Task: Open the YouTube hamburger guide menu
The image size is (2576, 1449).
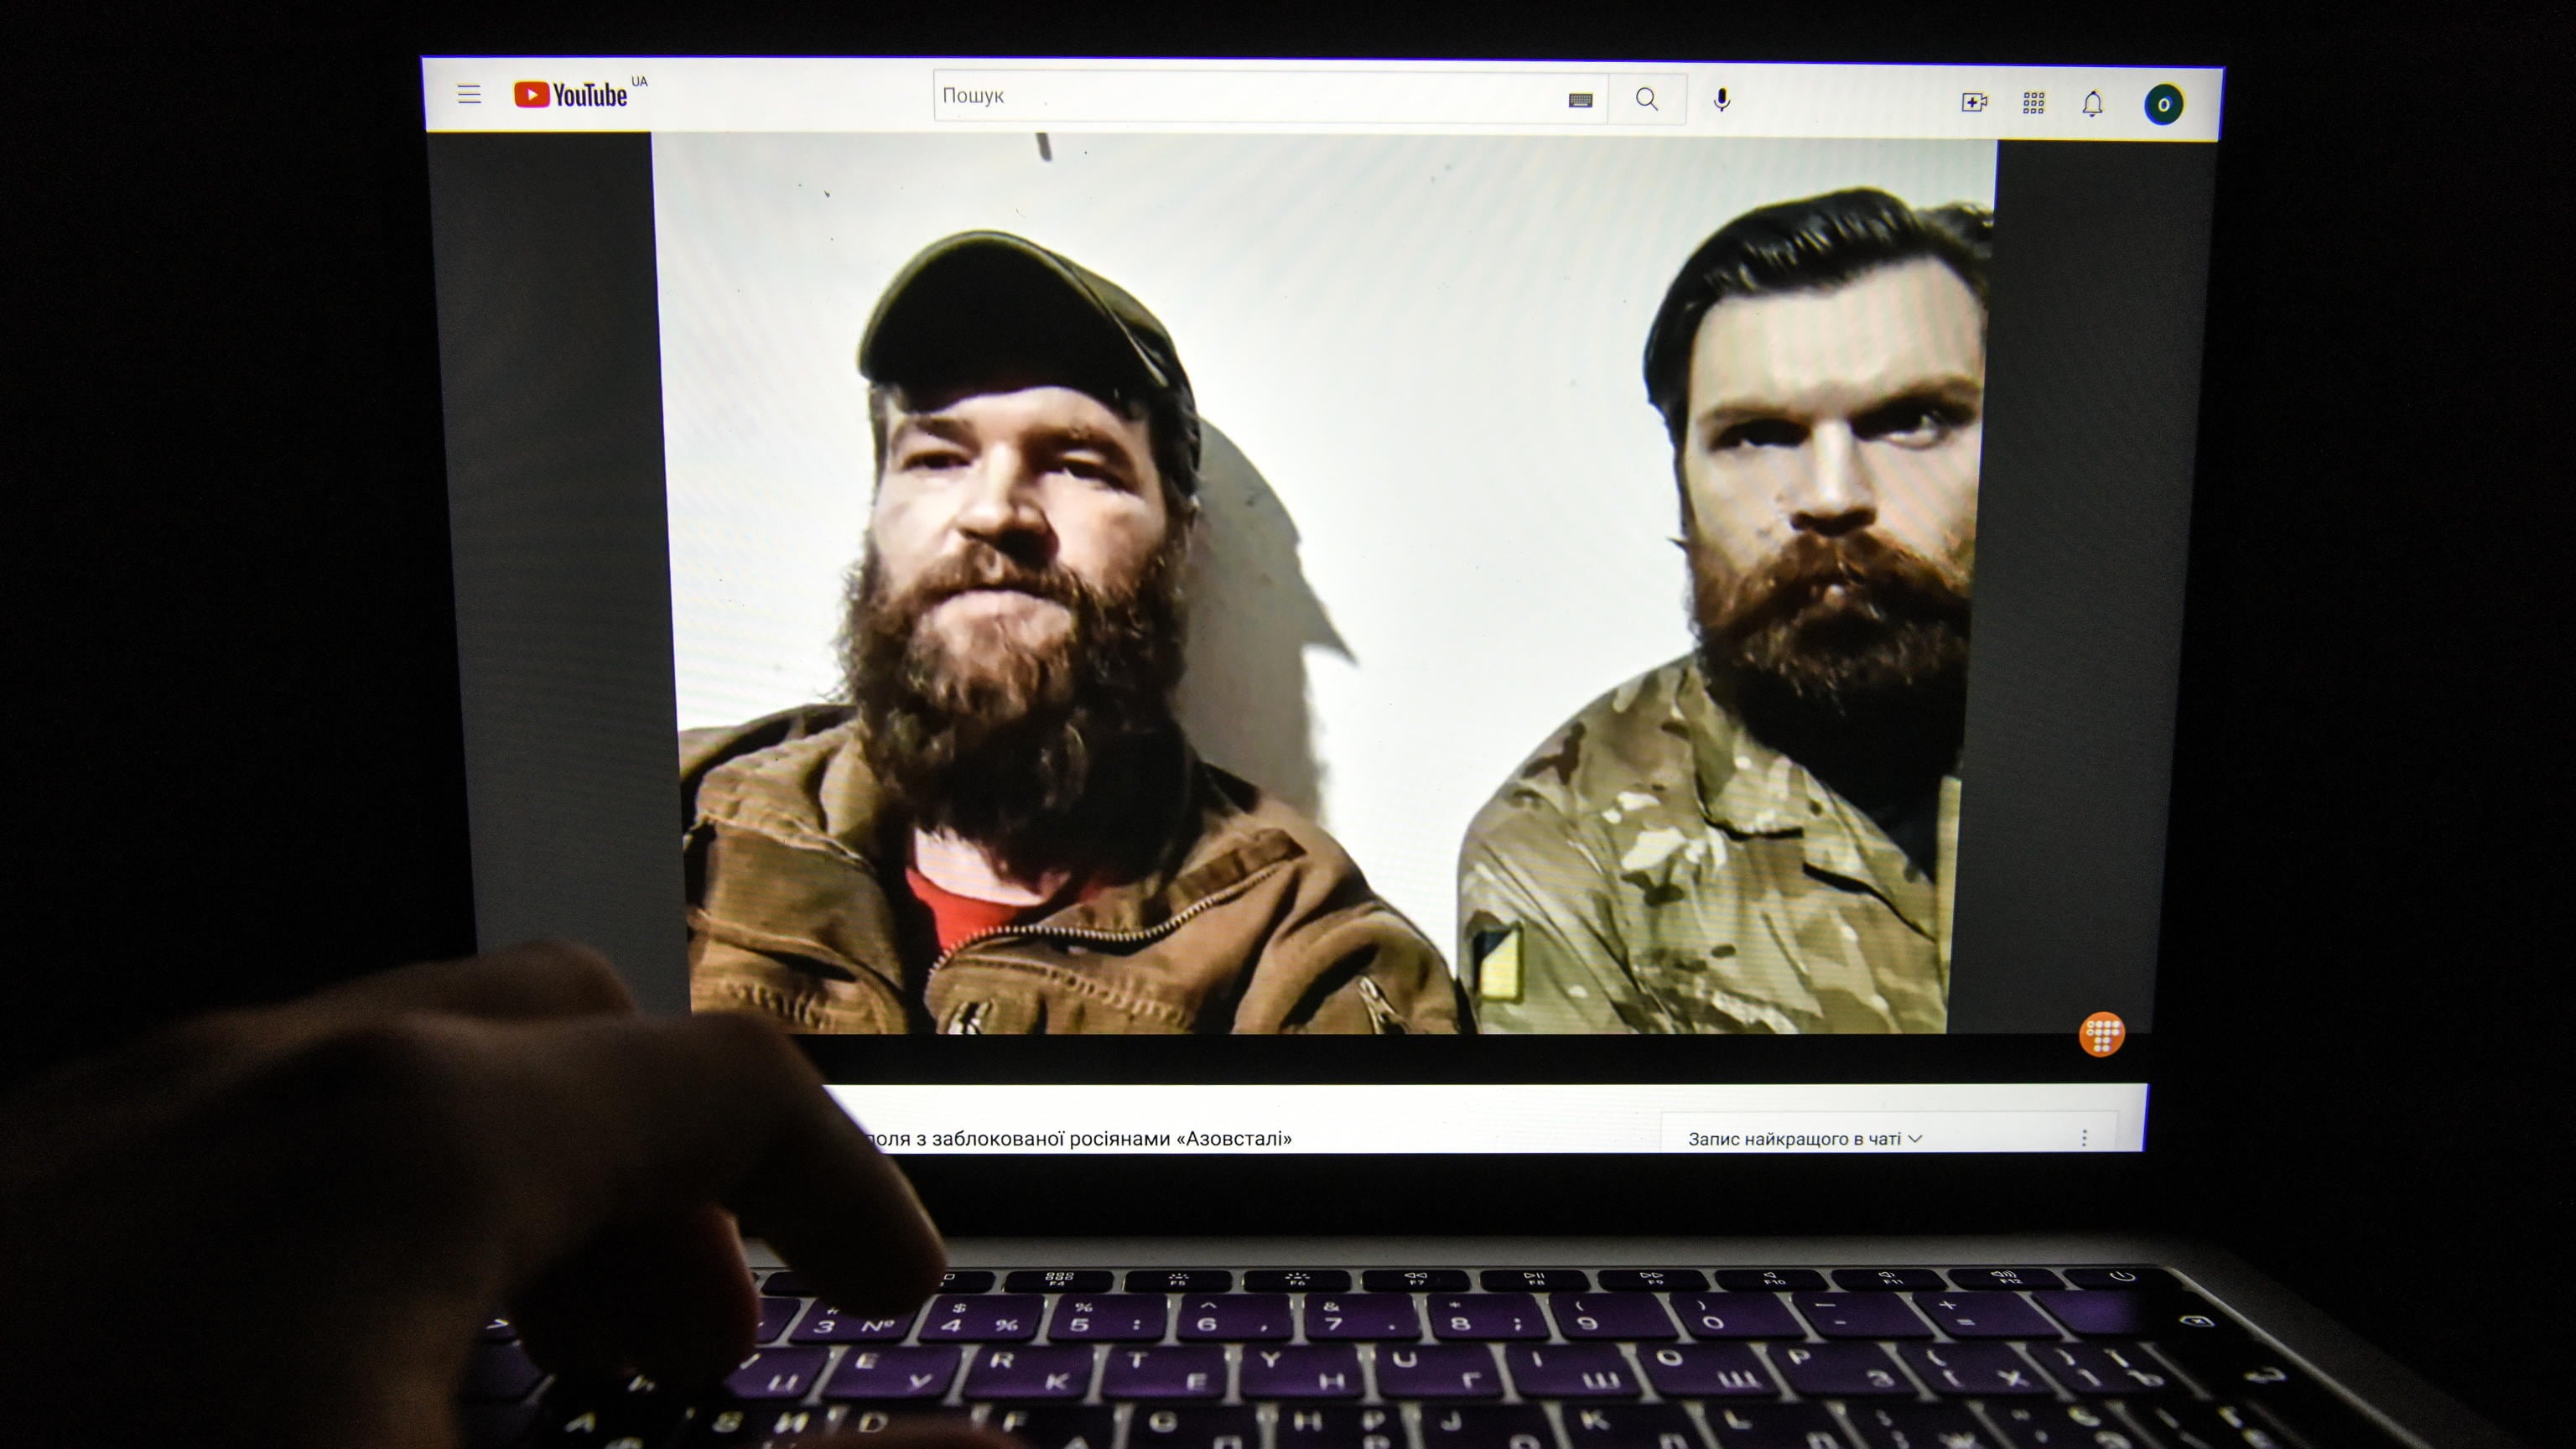Action: point(469,94)
